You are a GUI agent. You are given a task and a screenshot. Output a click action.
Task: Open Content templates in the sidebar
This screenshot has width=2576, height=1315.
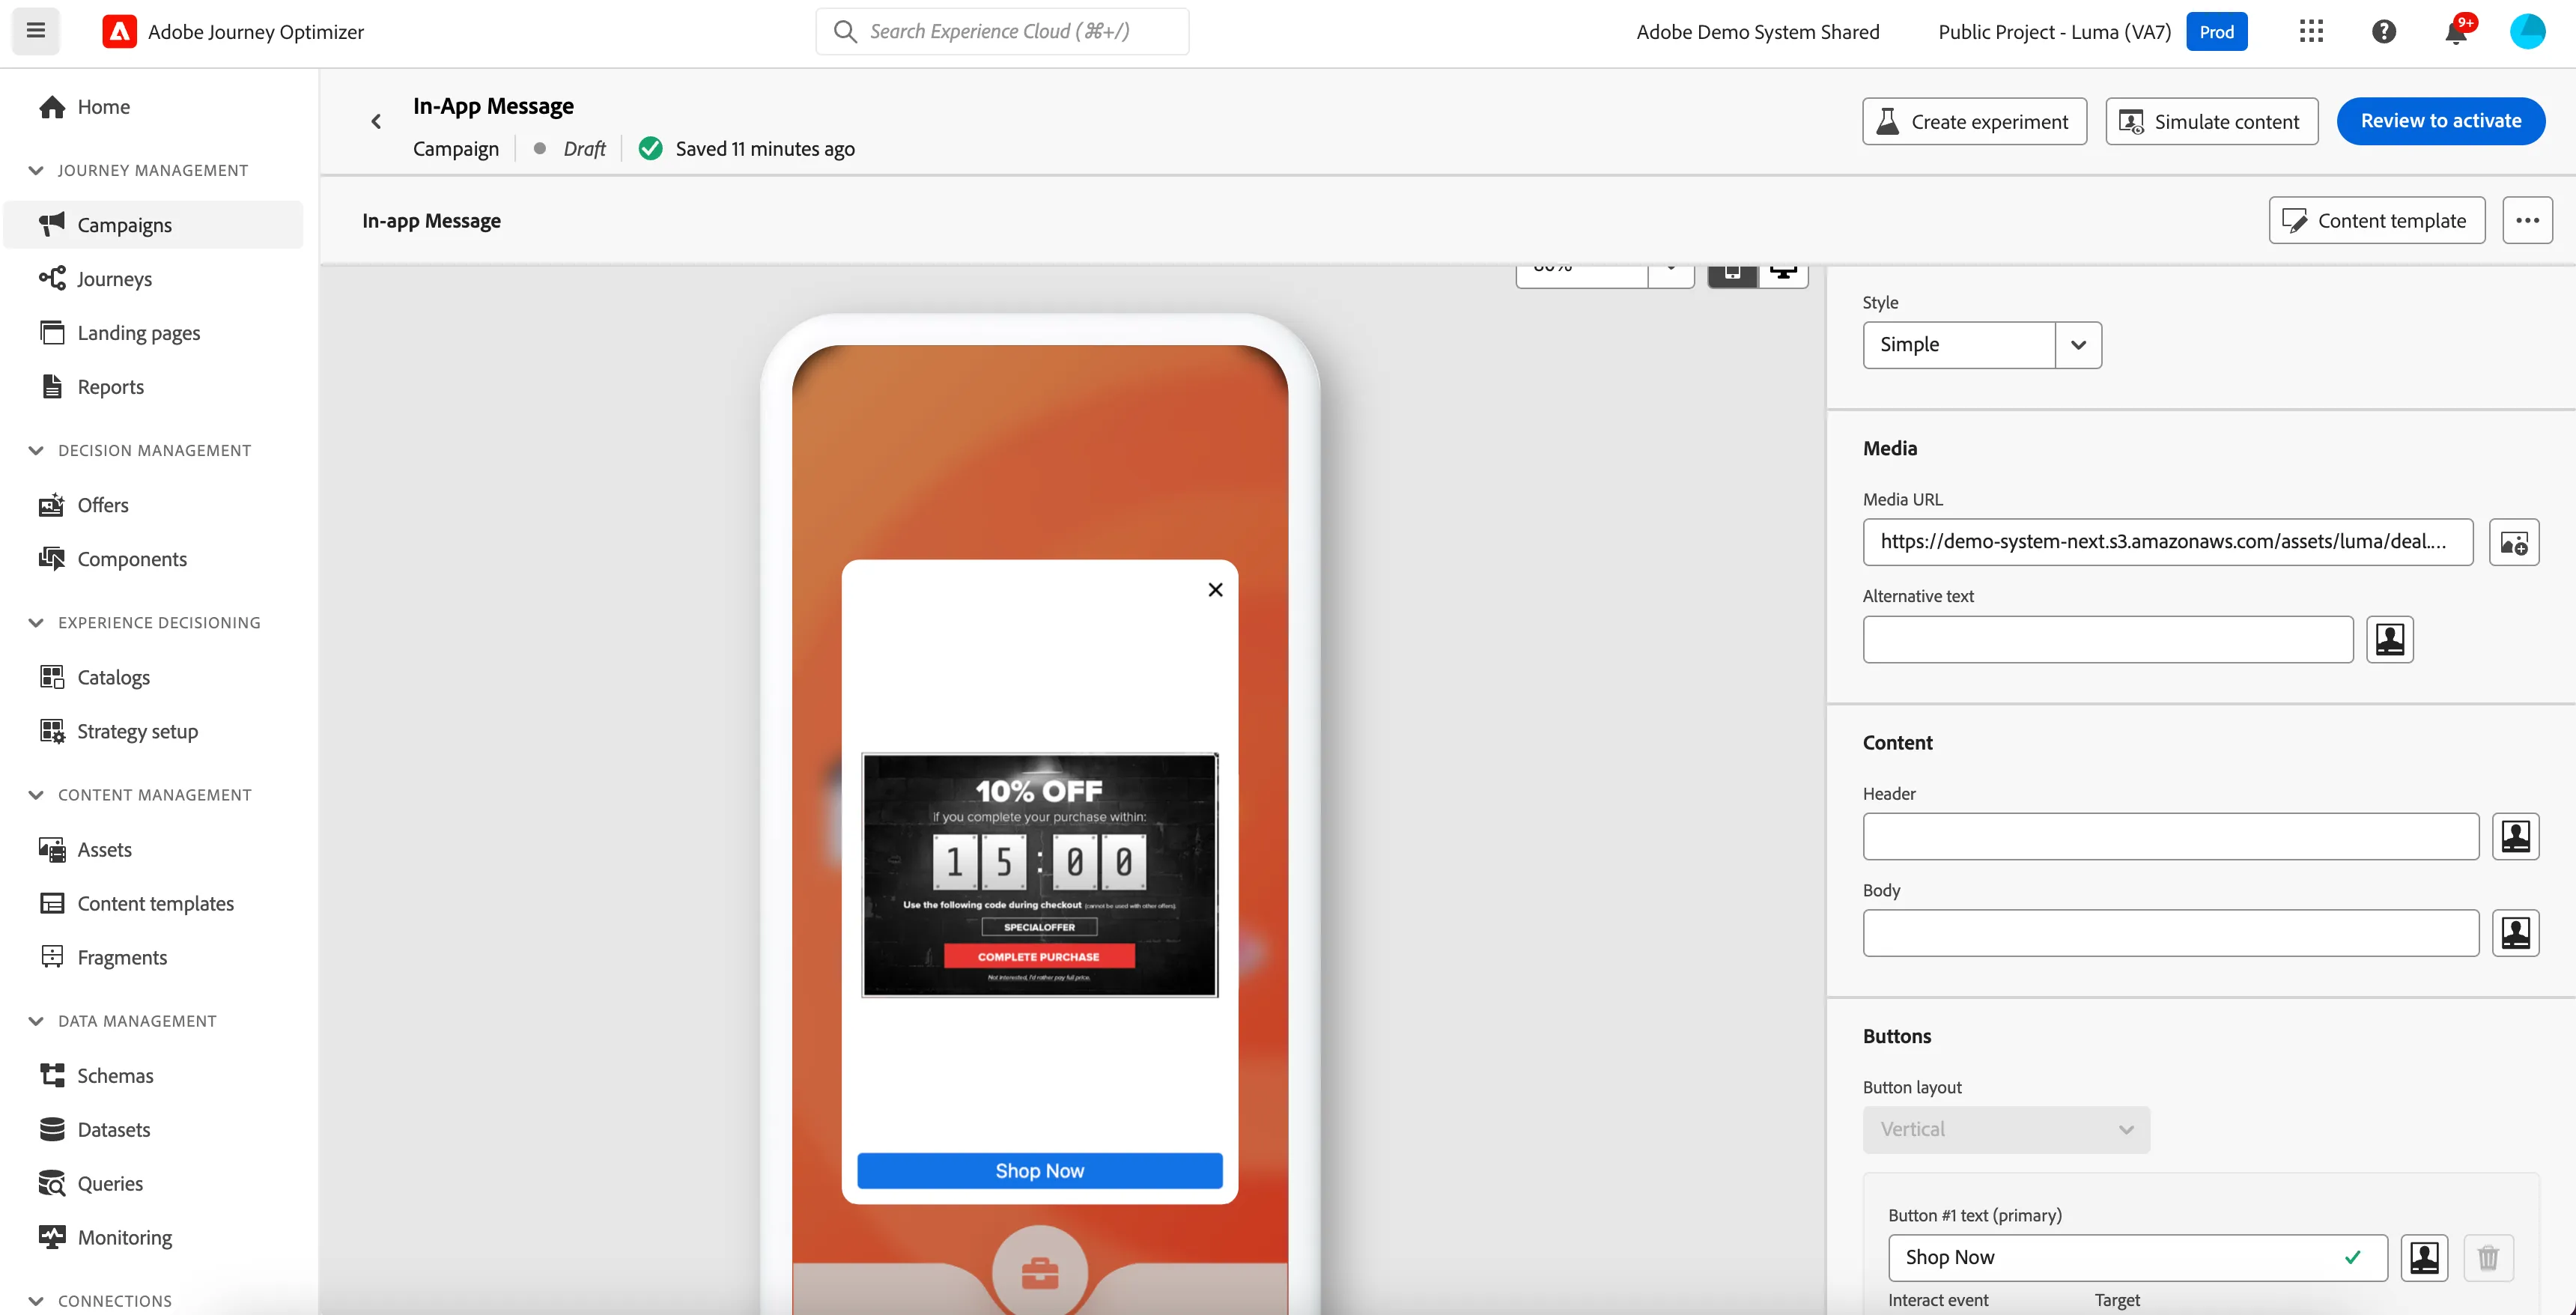tap(155, 903)
